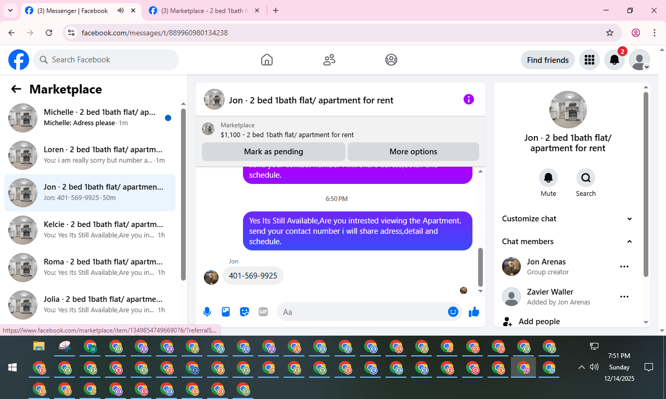Screen dimensions: 666x399
Task: Click Mark as pending button
Action: coord(273,152)
